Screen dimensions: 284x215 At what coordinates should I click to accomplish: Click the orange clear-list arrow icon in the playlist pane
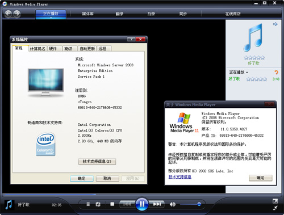point(276,72)
